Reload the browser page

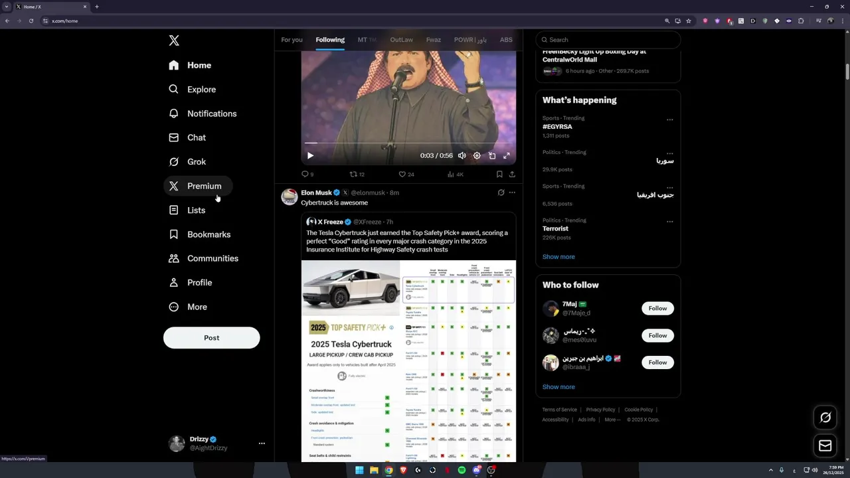coord(31,21)
